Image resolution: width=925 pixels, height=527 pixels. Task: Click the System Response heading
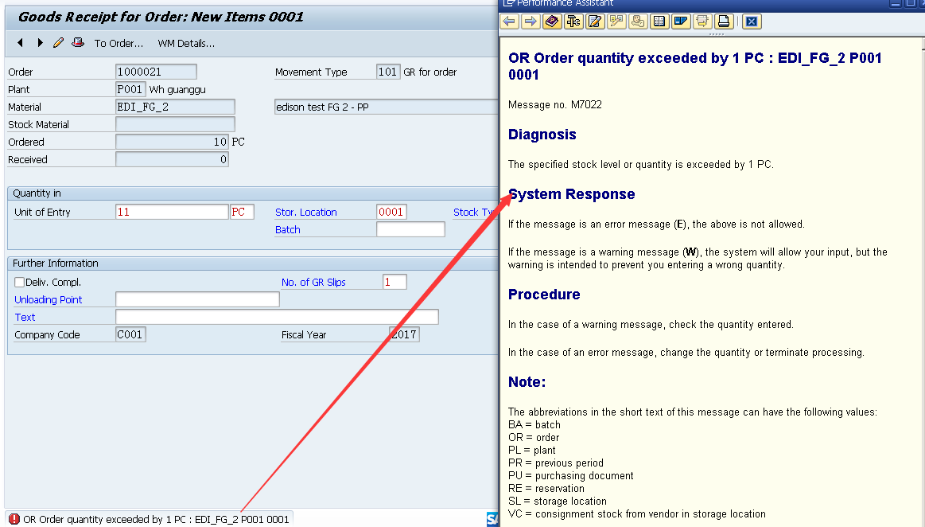click(572, 194)
